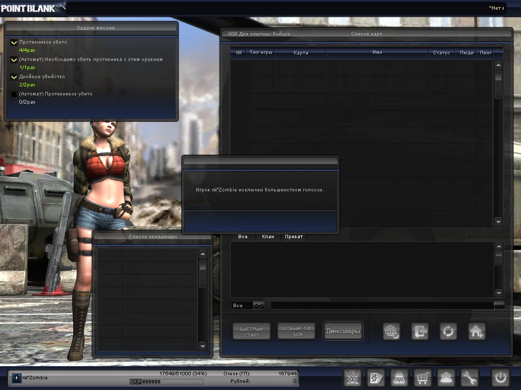
Task: Switch to the Приват chat tab
Action: click(x=294, y=237)
